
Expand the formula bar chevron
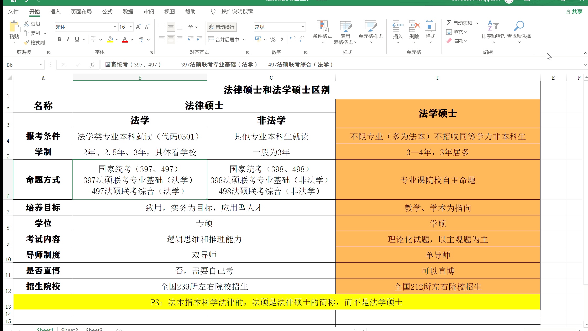[585, 65]
